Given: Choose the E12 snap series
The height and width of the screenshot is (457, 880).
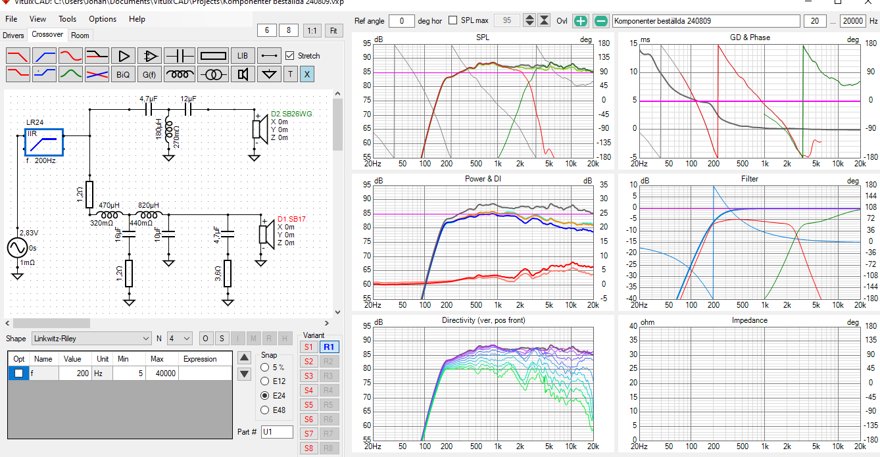Looking at the screenshot, I should (265, 381).
